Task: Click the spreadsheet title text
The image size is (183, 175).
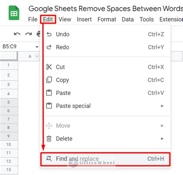Action: [106, 9]
